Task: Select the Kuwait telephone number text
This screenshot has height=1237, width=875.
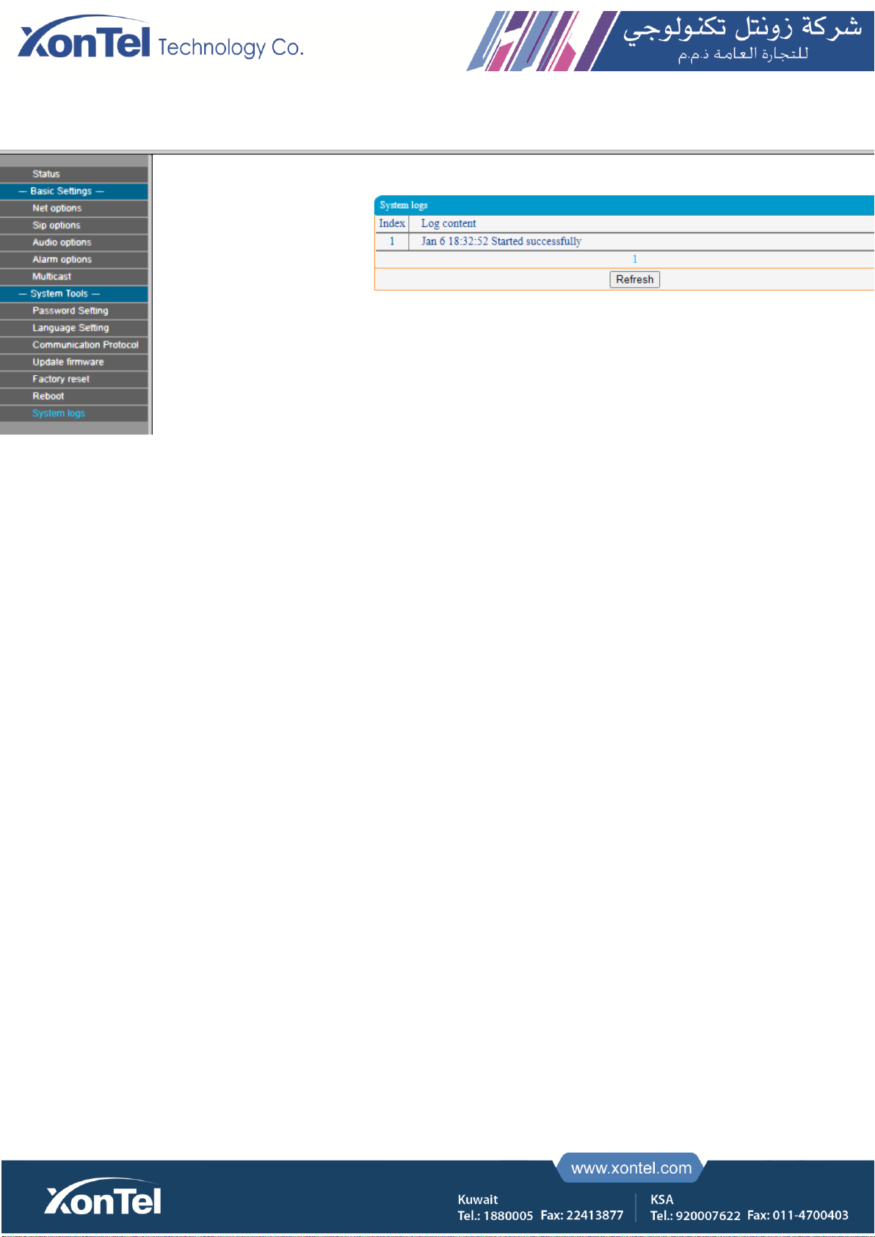Action: tap(495, 1216)
